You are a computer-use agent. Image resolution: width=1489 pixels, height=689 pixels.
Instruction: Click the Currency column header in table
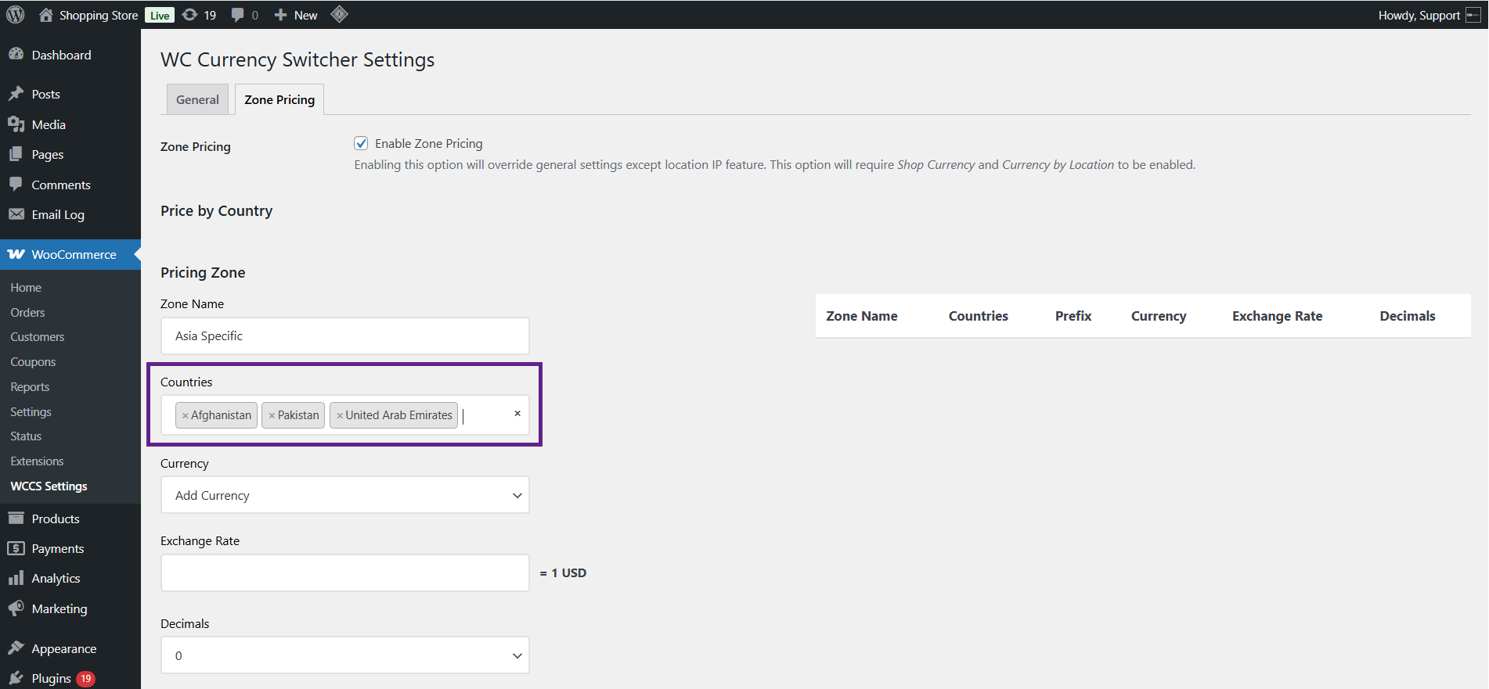click(x=1159, y=316)
